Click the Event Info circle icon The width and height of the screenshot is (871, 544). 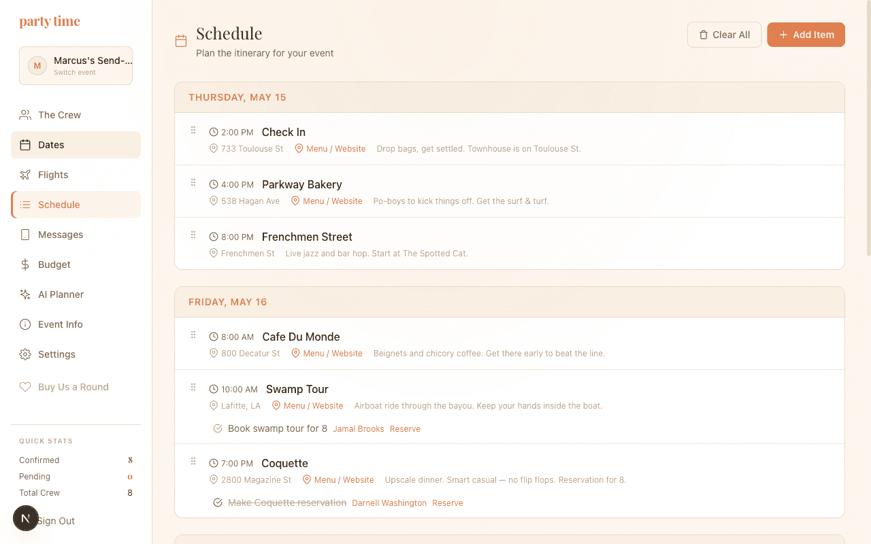pyautogui.click(x=26, y=324)
